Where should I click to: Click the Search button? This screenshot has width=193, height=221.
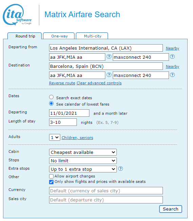click(171, 209)
